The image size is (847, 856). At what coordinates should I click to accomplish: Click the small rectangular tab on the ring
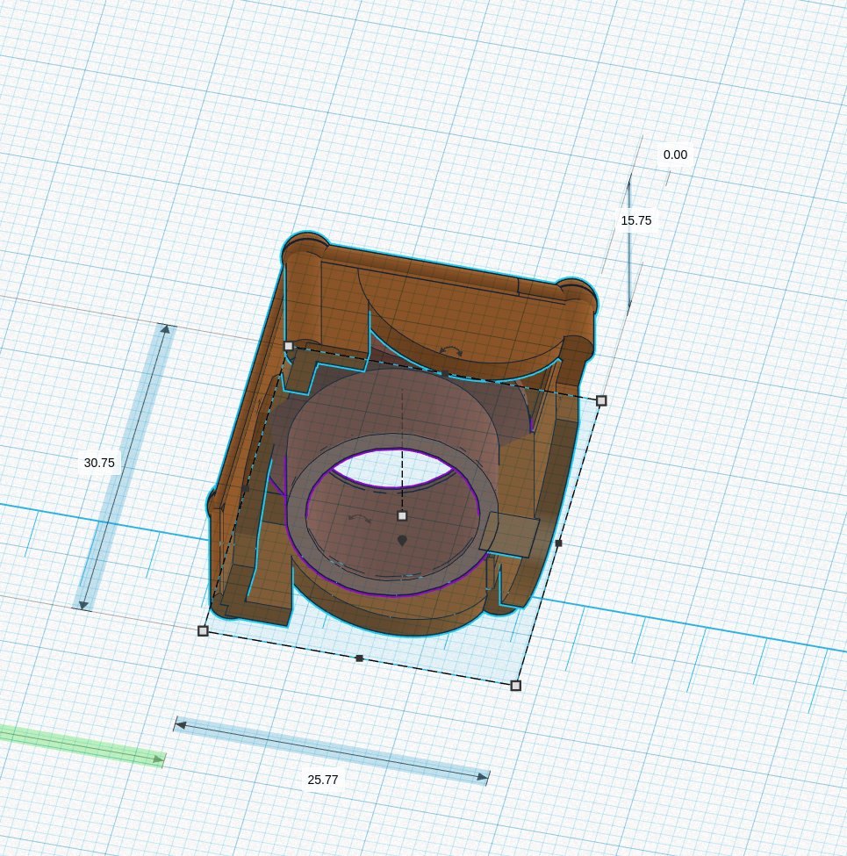click(508, 534)
